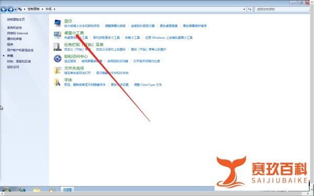Click the 任务栏和「开始」菜单 icon
This screenshot has width=314, height=196.
(58, 47)
